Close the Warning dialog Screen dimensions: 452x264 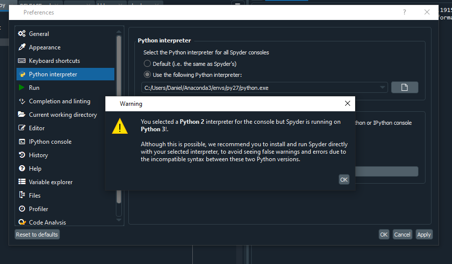click(347, 103)
